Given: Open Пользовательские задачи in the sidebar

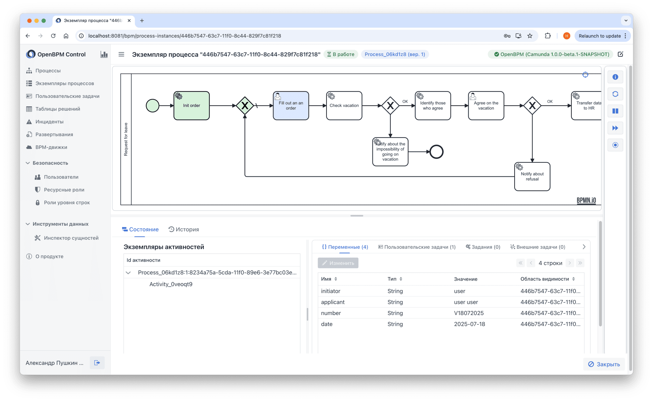Looking at the screenshot, I should [x=67, y=96].
